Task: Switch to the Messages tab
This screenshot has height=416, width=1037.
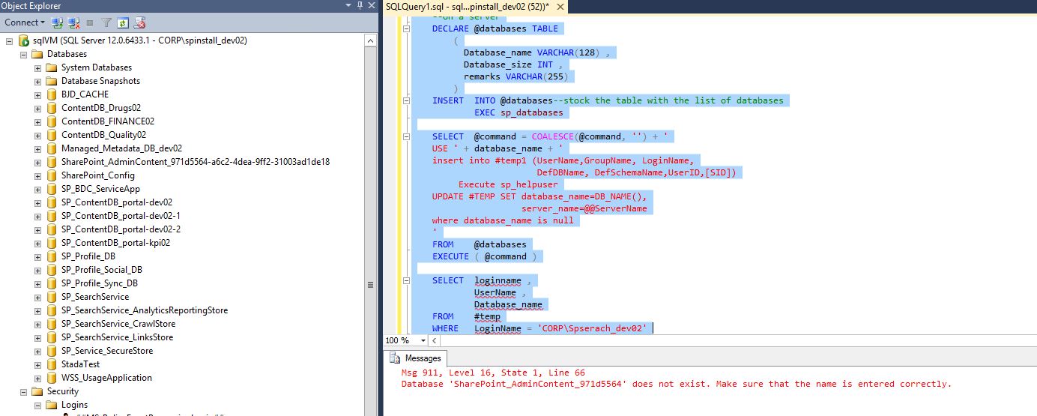Action: pyautogui.click(x=417, y=358)
